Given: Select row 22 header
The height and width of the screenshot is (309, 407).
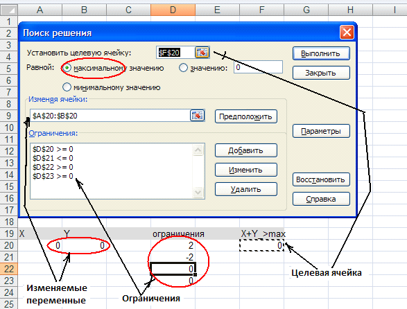Looking at the screenshot, I should 8,269.
